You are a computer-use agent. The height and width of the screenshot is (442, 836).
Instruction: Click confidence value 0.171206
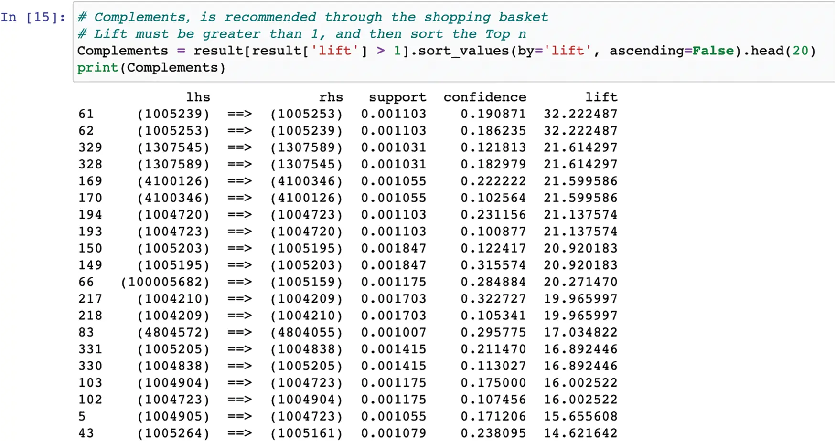pyautogui.click(x=493, y=417)
